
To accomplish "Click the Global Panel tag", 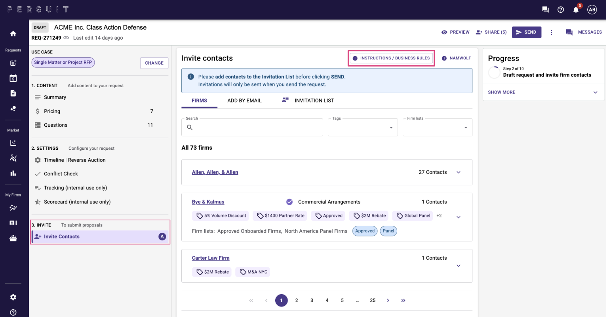I will click(412, 216).
